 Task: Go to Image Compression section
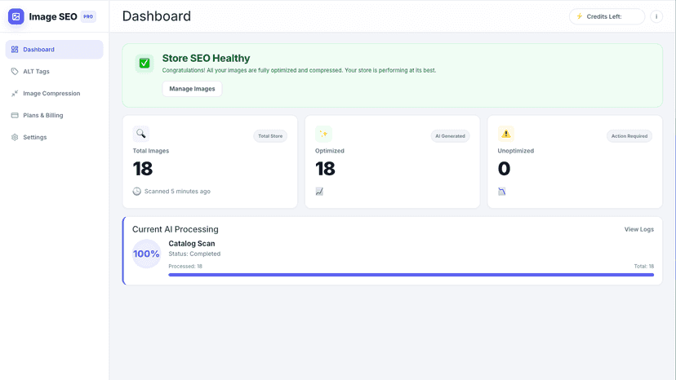(x=55, y=94)
